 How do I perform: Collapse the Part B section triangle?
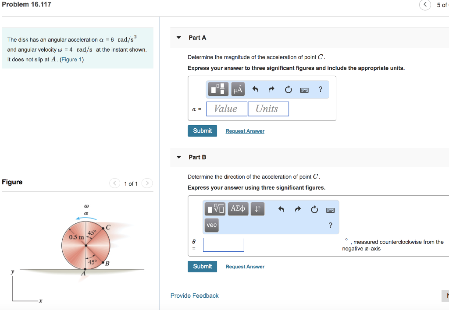(x=179, y=157)
